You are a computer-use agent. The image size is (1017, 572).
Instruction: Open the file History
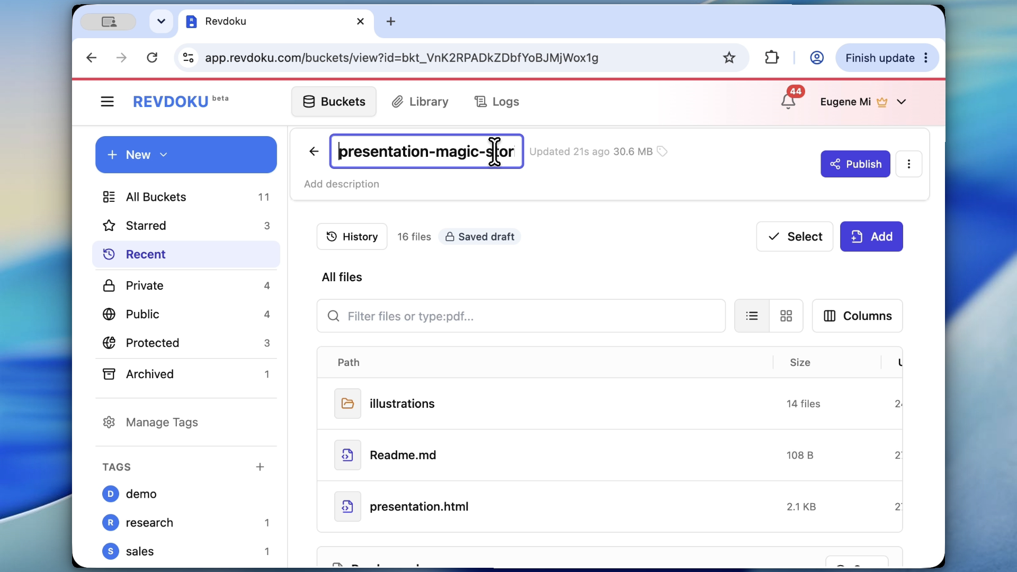352,237
